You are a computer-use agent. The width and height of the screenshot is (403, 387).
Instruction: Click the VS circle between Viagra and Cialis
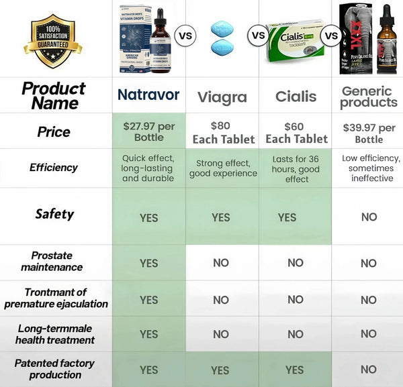(x=257, y=35)
